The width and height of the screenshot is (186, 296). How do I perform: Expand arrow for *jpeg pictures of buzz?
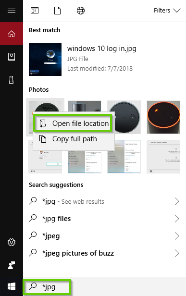(177, 253)
